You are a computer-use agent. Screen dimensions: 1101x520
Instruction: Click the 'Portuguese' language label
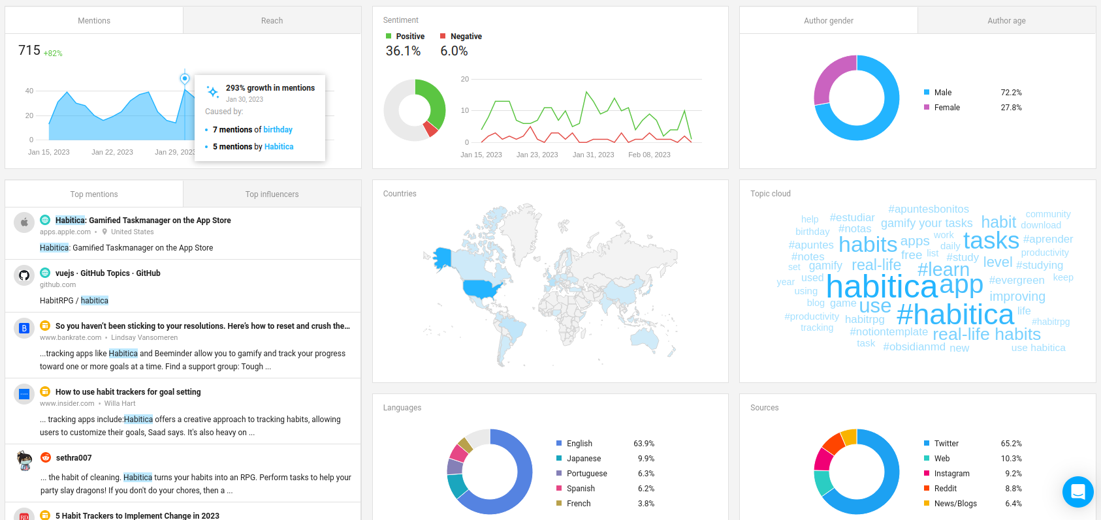tap(586, 473)
